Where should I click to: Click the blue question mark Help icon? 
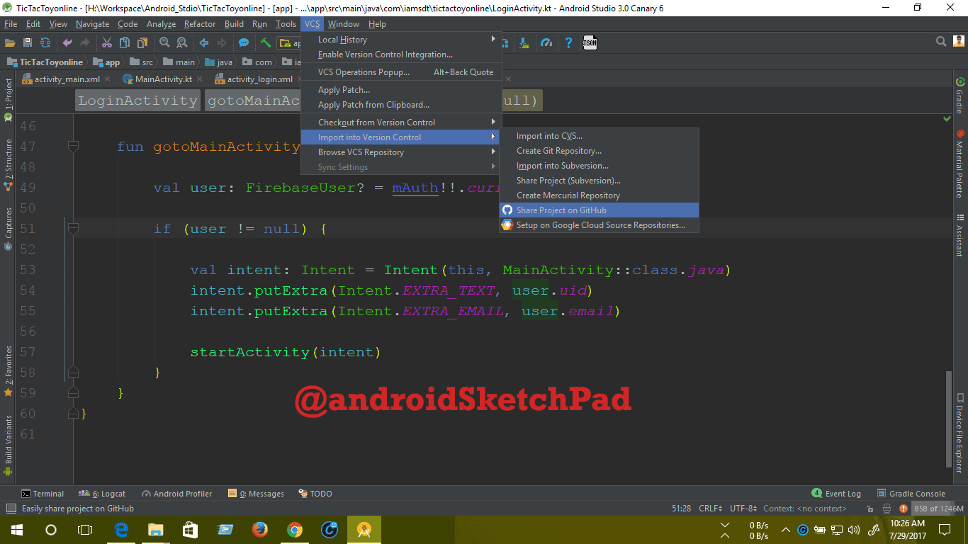click(x=568, y=42)
